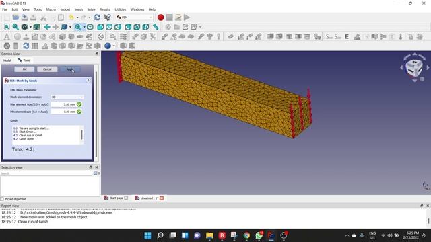Click the Refresh icon in the top toolbar
The image size is (431, 242).
[x=97, y=17]
